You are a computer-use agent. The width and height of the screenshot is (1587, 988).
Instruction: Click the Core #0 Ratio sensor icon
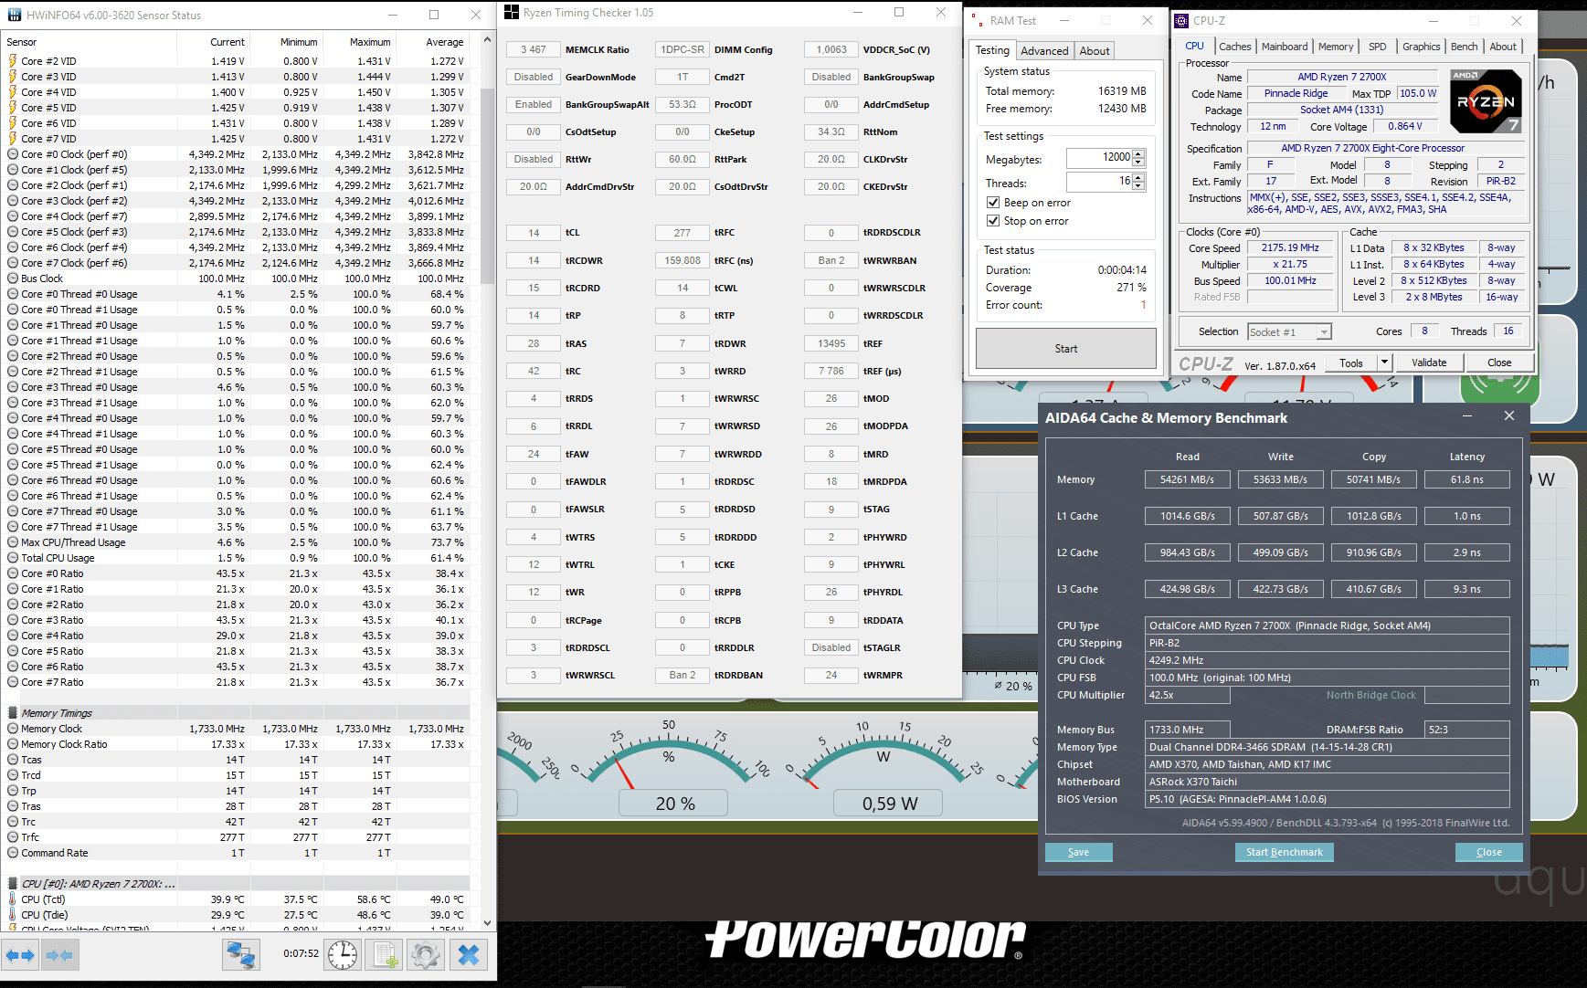point(13,573)
